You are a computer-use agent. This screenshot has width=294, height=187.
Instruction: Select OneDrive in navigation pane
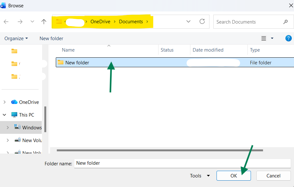pyautogui.click(x=29, y=102)
